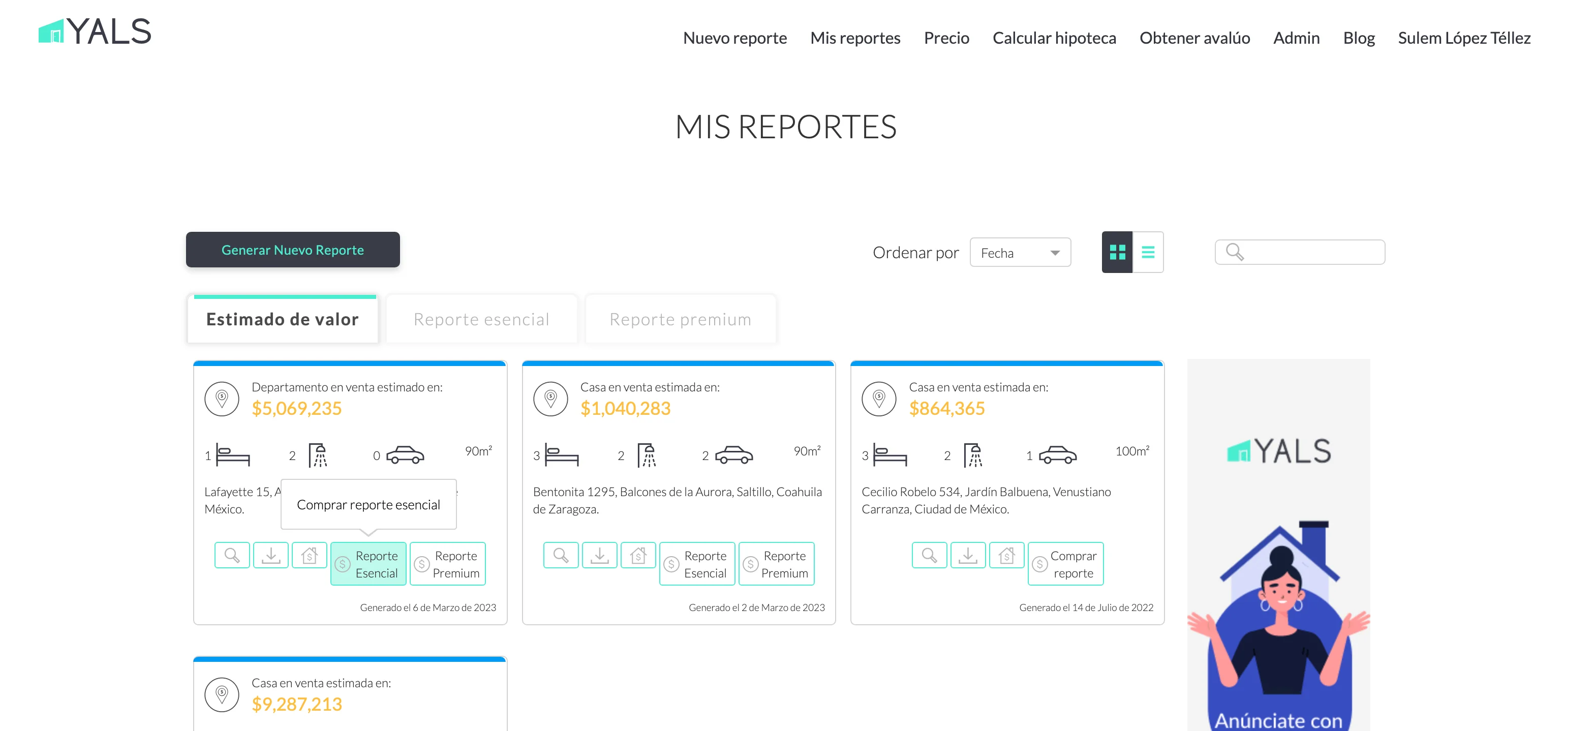Click the Sulem López Téllez account name

coord(1464,38)
